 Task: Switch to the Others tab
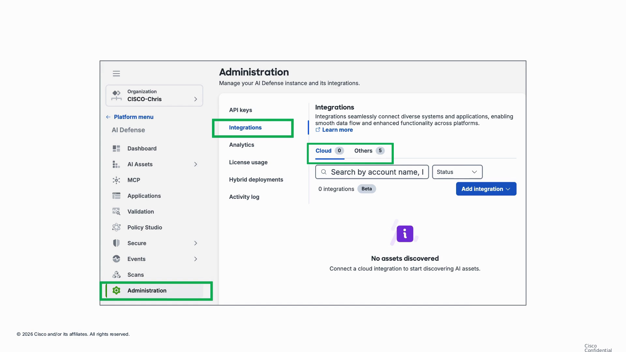click(369, 151)
